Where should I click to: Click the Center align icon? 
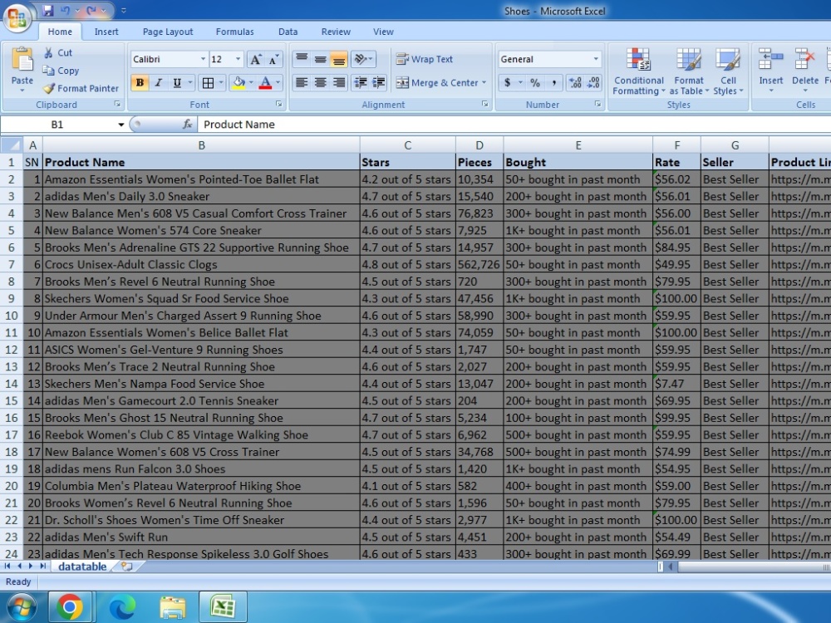[x=320, y=82]
